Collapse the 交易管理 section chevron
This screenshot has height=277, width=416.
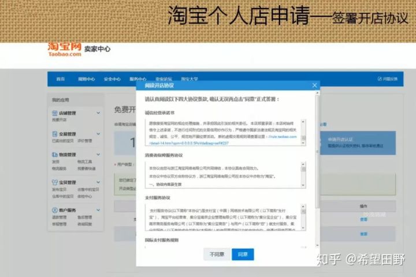click(98, 134)
